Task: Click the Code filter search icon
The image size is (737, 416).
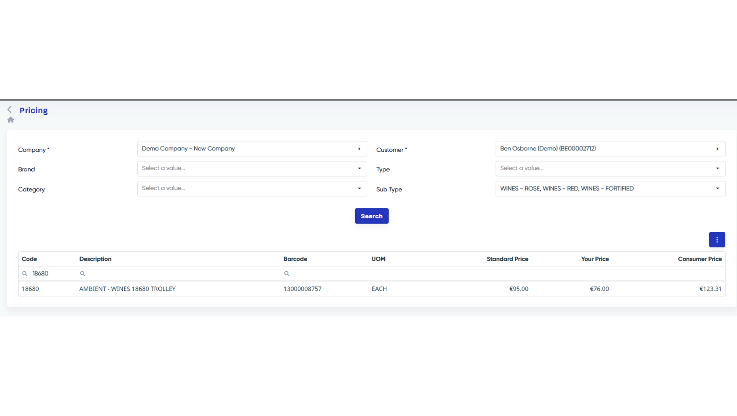Action: coord(25,274)
